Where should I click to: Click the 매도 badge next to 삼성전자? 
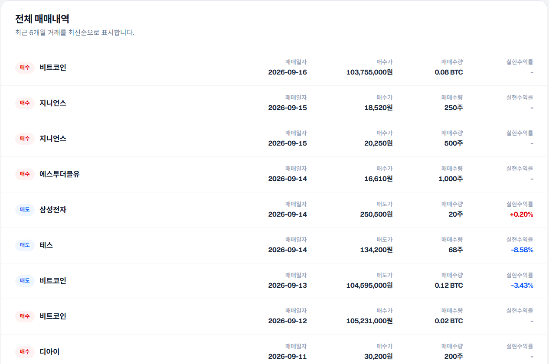pyautogui.click(x=25, y=210)
